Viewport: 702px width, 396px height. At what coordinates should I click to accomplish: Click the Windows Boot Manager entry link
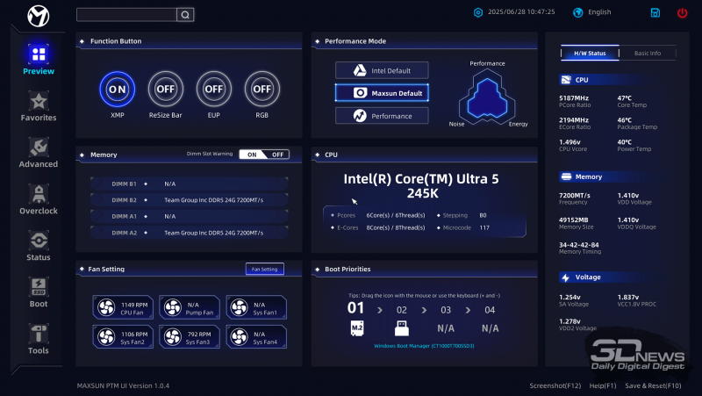pos(424,346)
